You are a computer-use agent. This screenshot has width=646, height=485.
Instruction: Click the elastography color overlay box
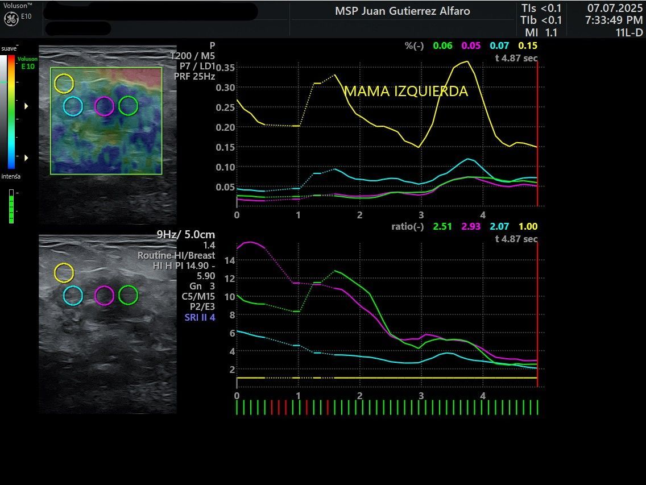106,121
